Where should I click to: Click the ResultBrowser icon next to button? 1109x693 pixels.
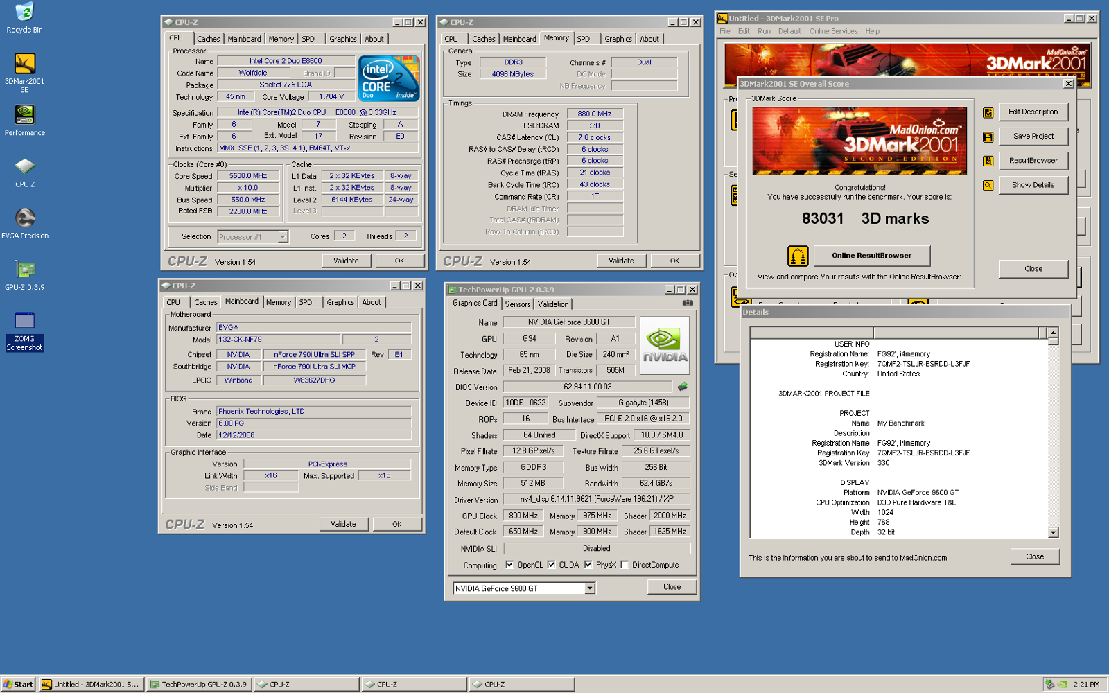[988, 161]
